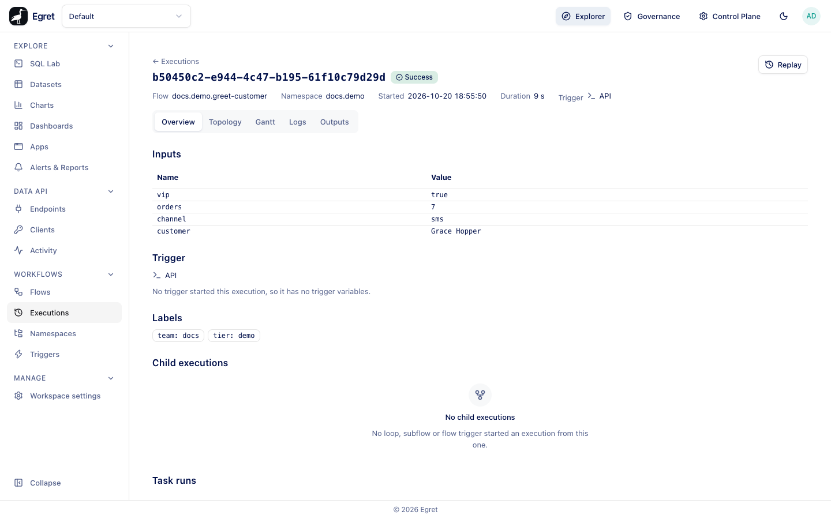Open SQL Lab from the sidebar
This screenshot has height=519, width=831.
[64, 63]
